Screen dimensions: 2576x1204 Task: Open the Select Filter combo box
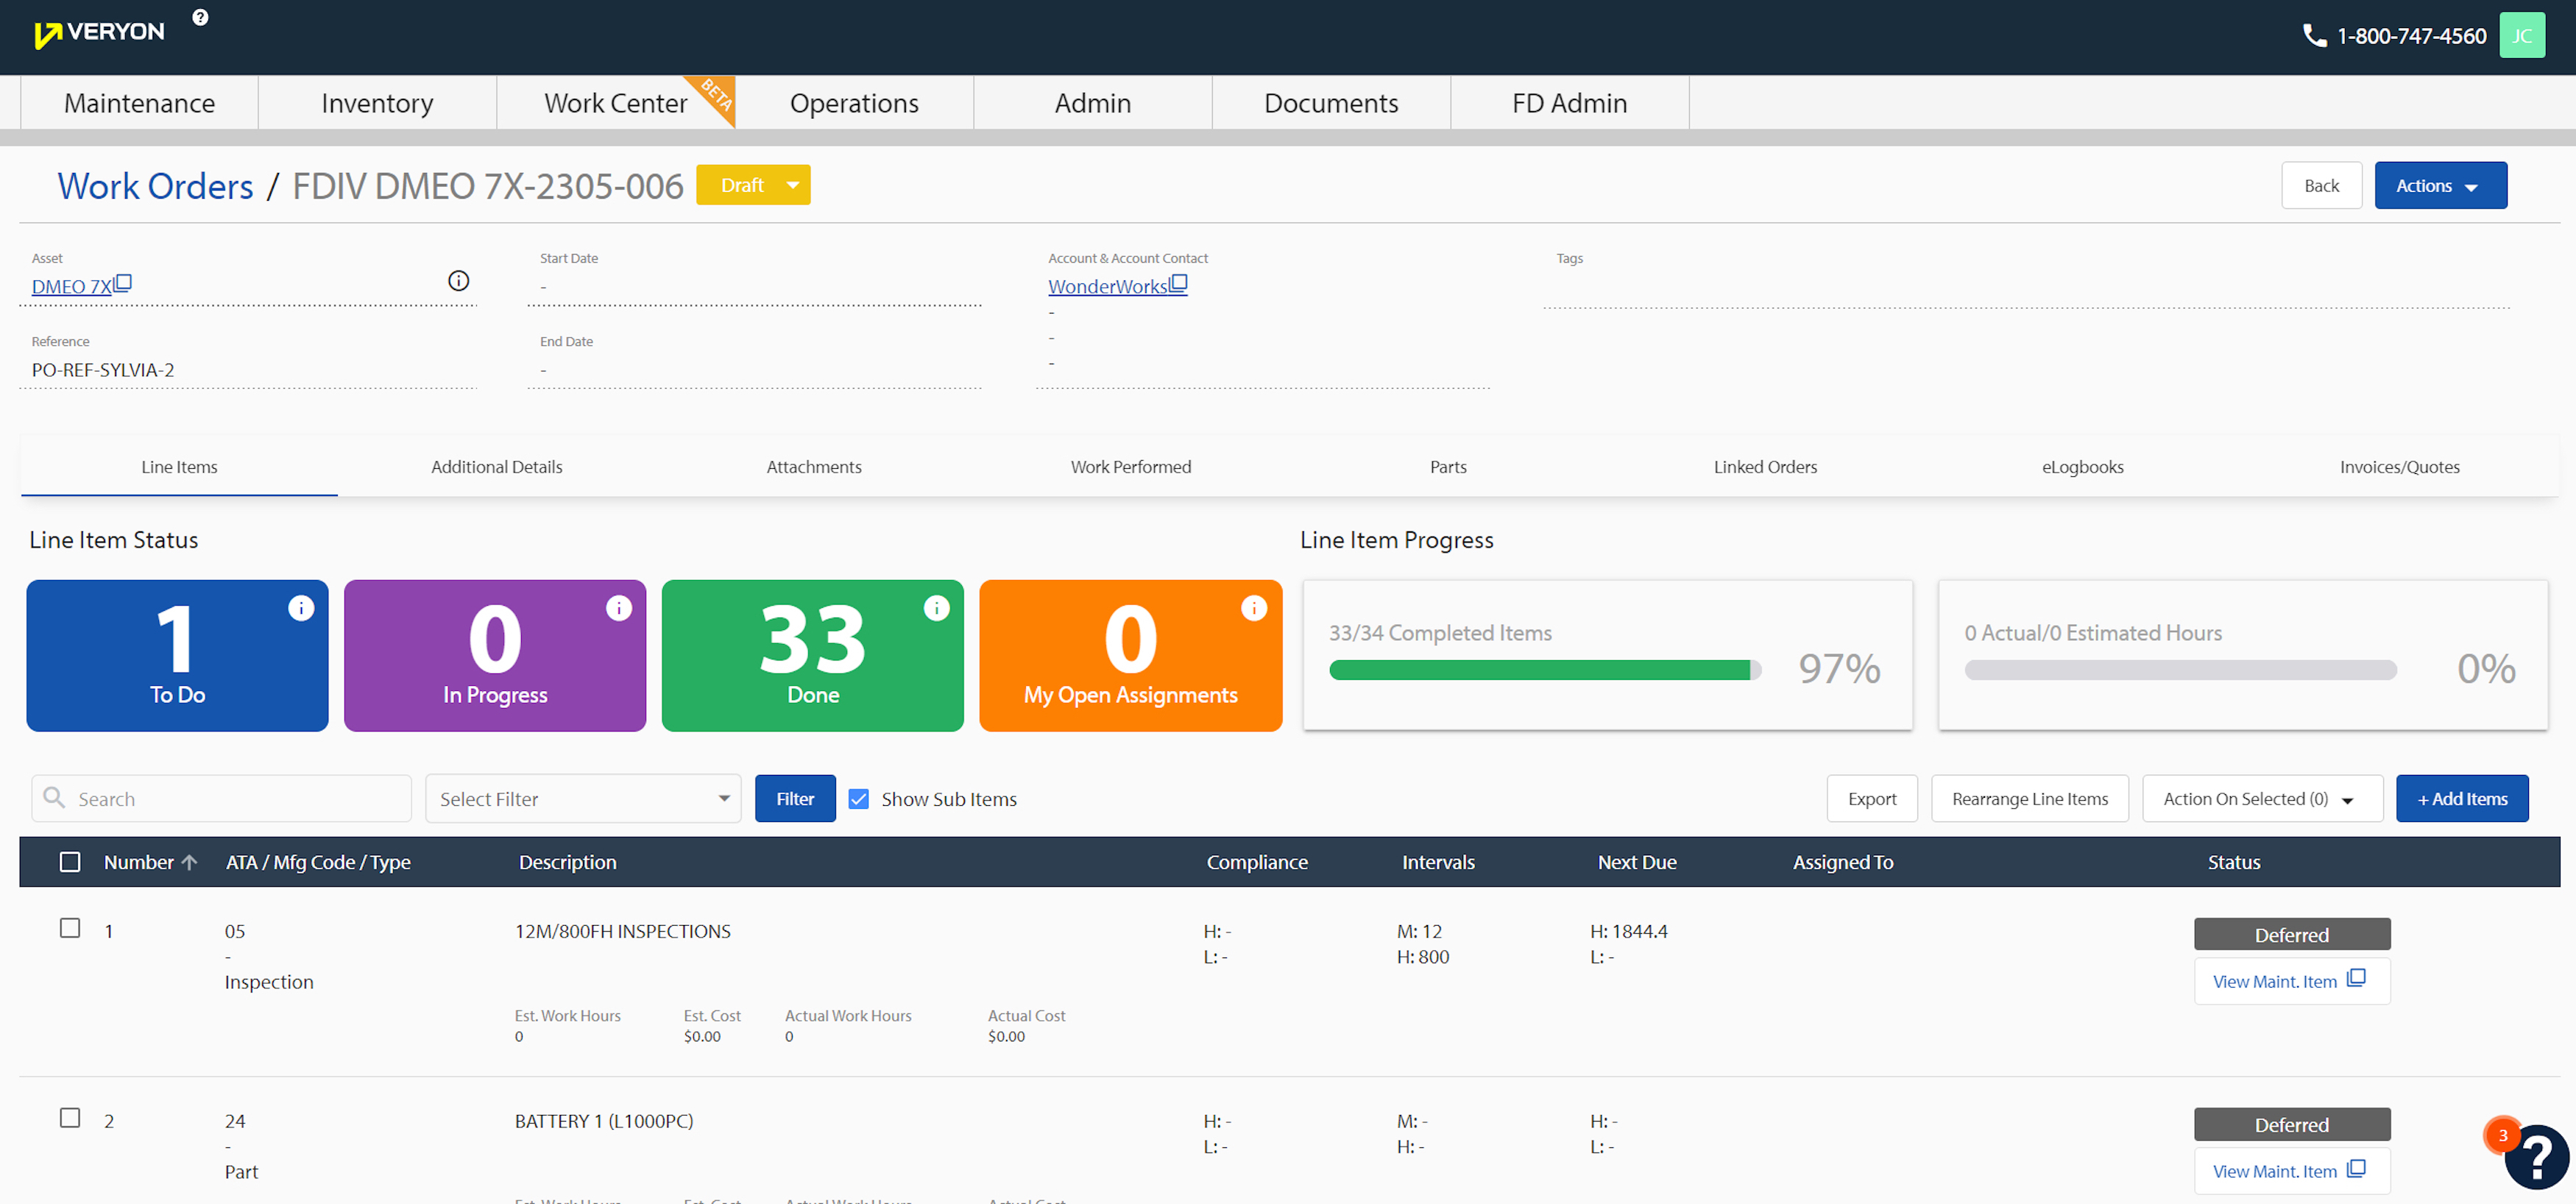(x=583, y=799)
